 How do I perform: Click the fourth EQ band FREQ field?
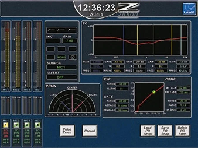tap(161, 71)
